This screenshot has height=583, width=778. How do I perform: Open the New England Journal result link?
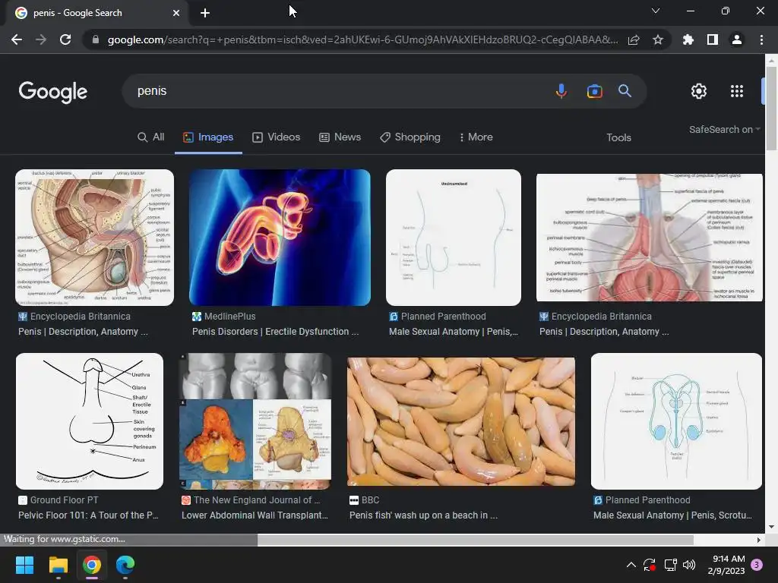coord(255,515)
